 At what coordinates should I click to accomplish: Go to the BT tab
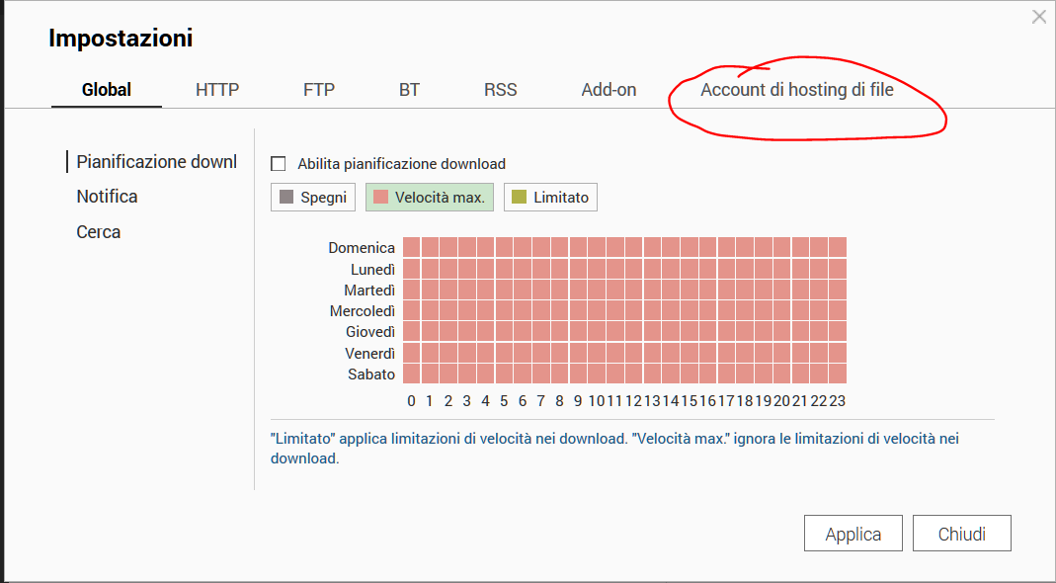409,90
